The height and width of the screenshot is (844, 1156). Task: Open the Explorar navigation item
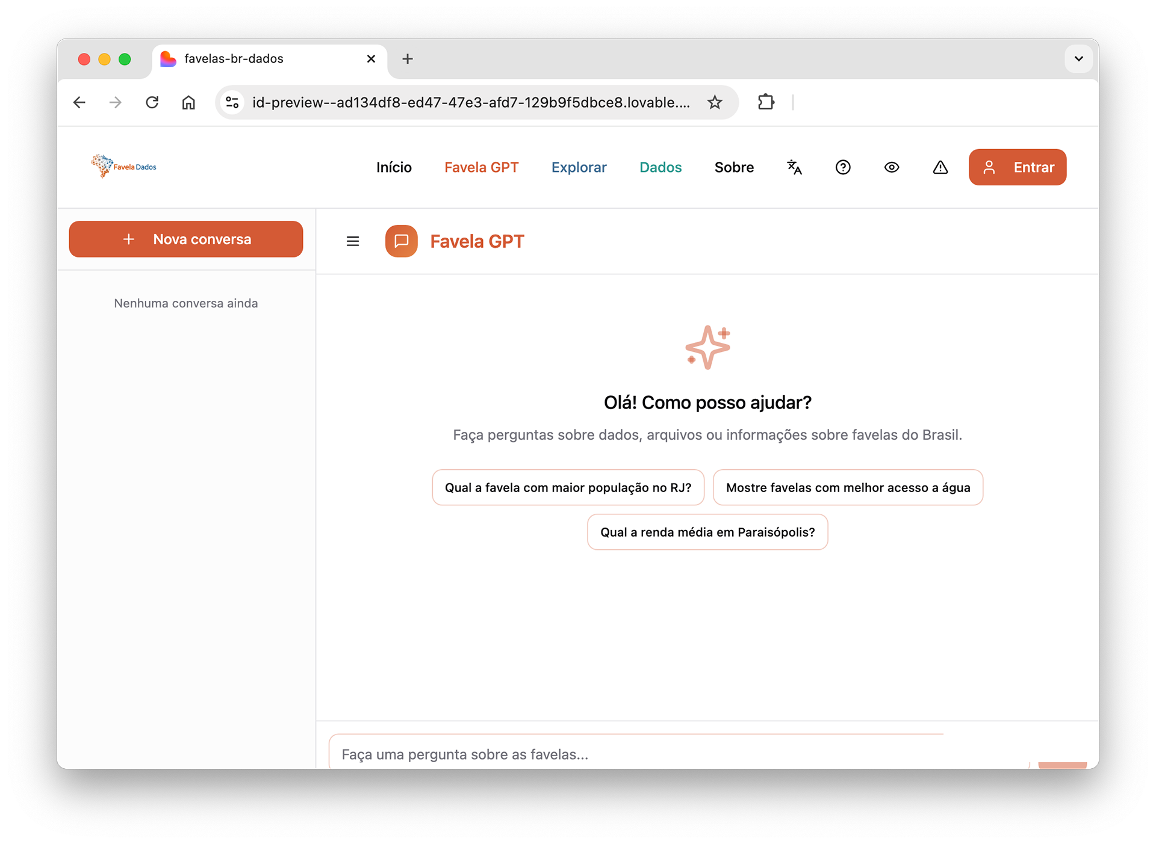(579, 167)
